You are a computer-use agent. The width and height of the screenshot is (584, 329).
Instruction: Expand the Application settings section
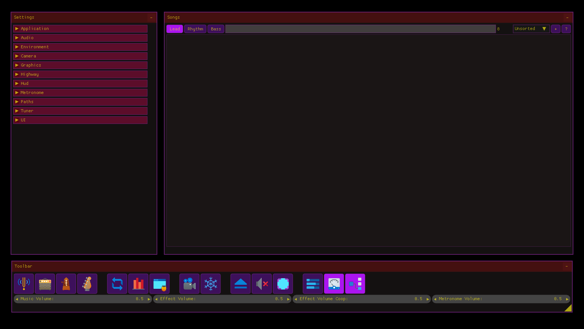(80, 29)
